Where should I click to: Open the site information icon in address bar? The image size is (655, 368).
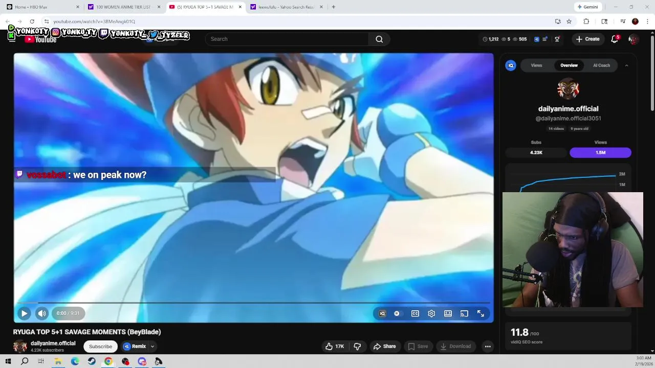tap(46, 21)
